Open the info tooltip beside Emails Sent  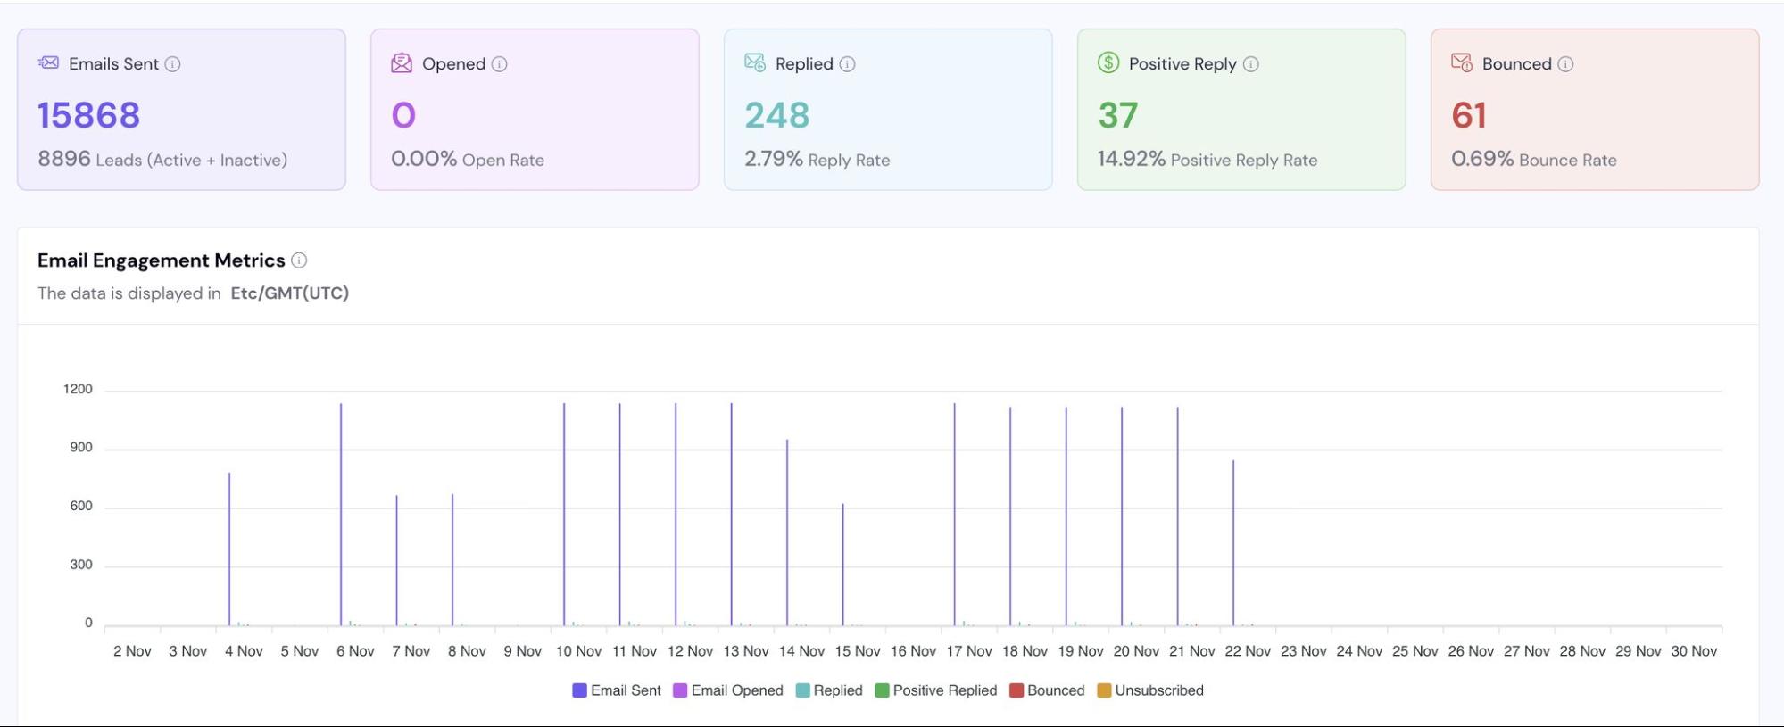tap(173, 64)
